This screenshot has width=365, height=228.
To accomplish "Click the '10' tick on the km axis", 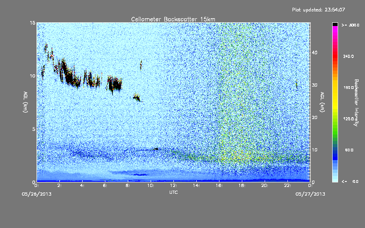I will [x=32, y=76].
